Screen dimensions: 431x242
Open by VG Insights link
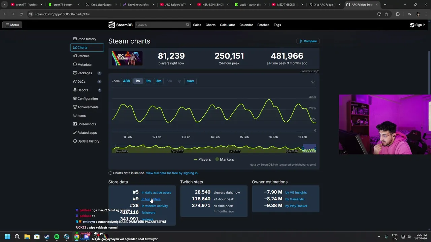click(x=296, y=193)
